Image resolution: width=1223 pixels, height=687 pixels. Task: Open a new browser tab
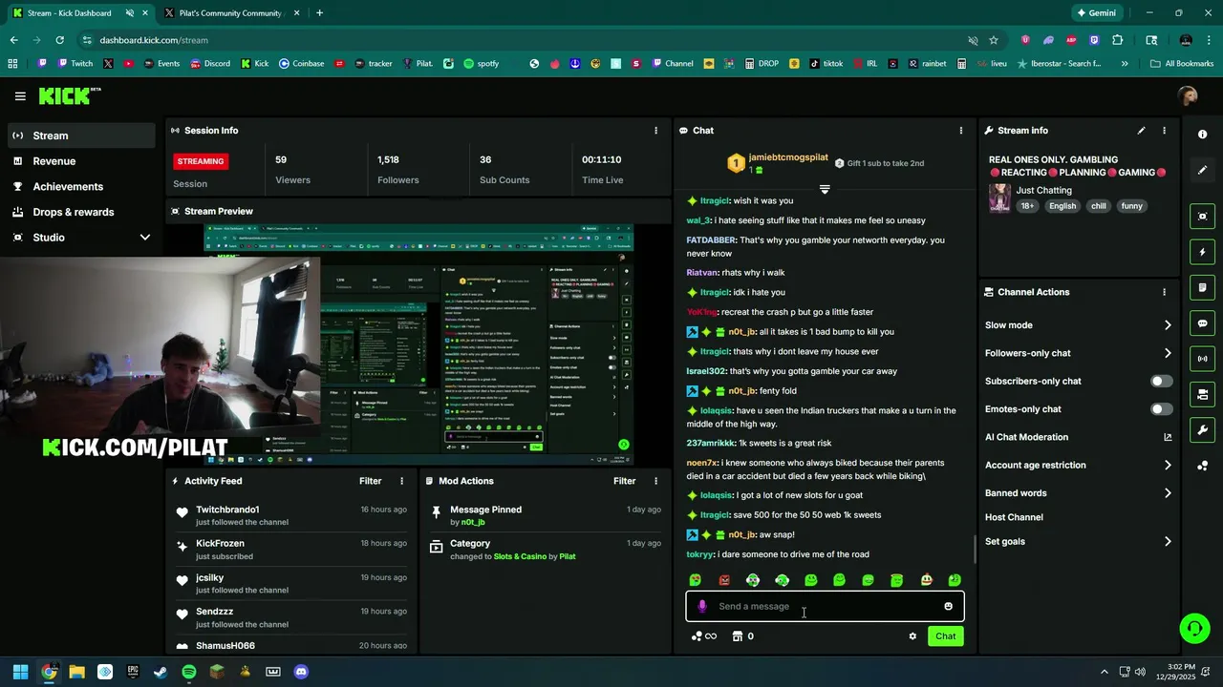(x=319, y=13)
